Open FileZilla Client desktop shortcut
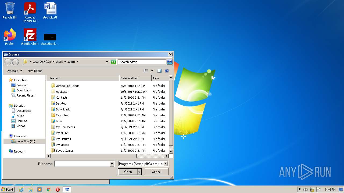This screenshot has height=193, width=344. click(30, 37)
